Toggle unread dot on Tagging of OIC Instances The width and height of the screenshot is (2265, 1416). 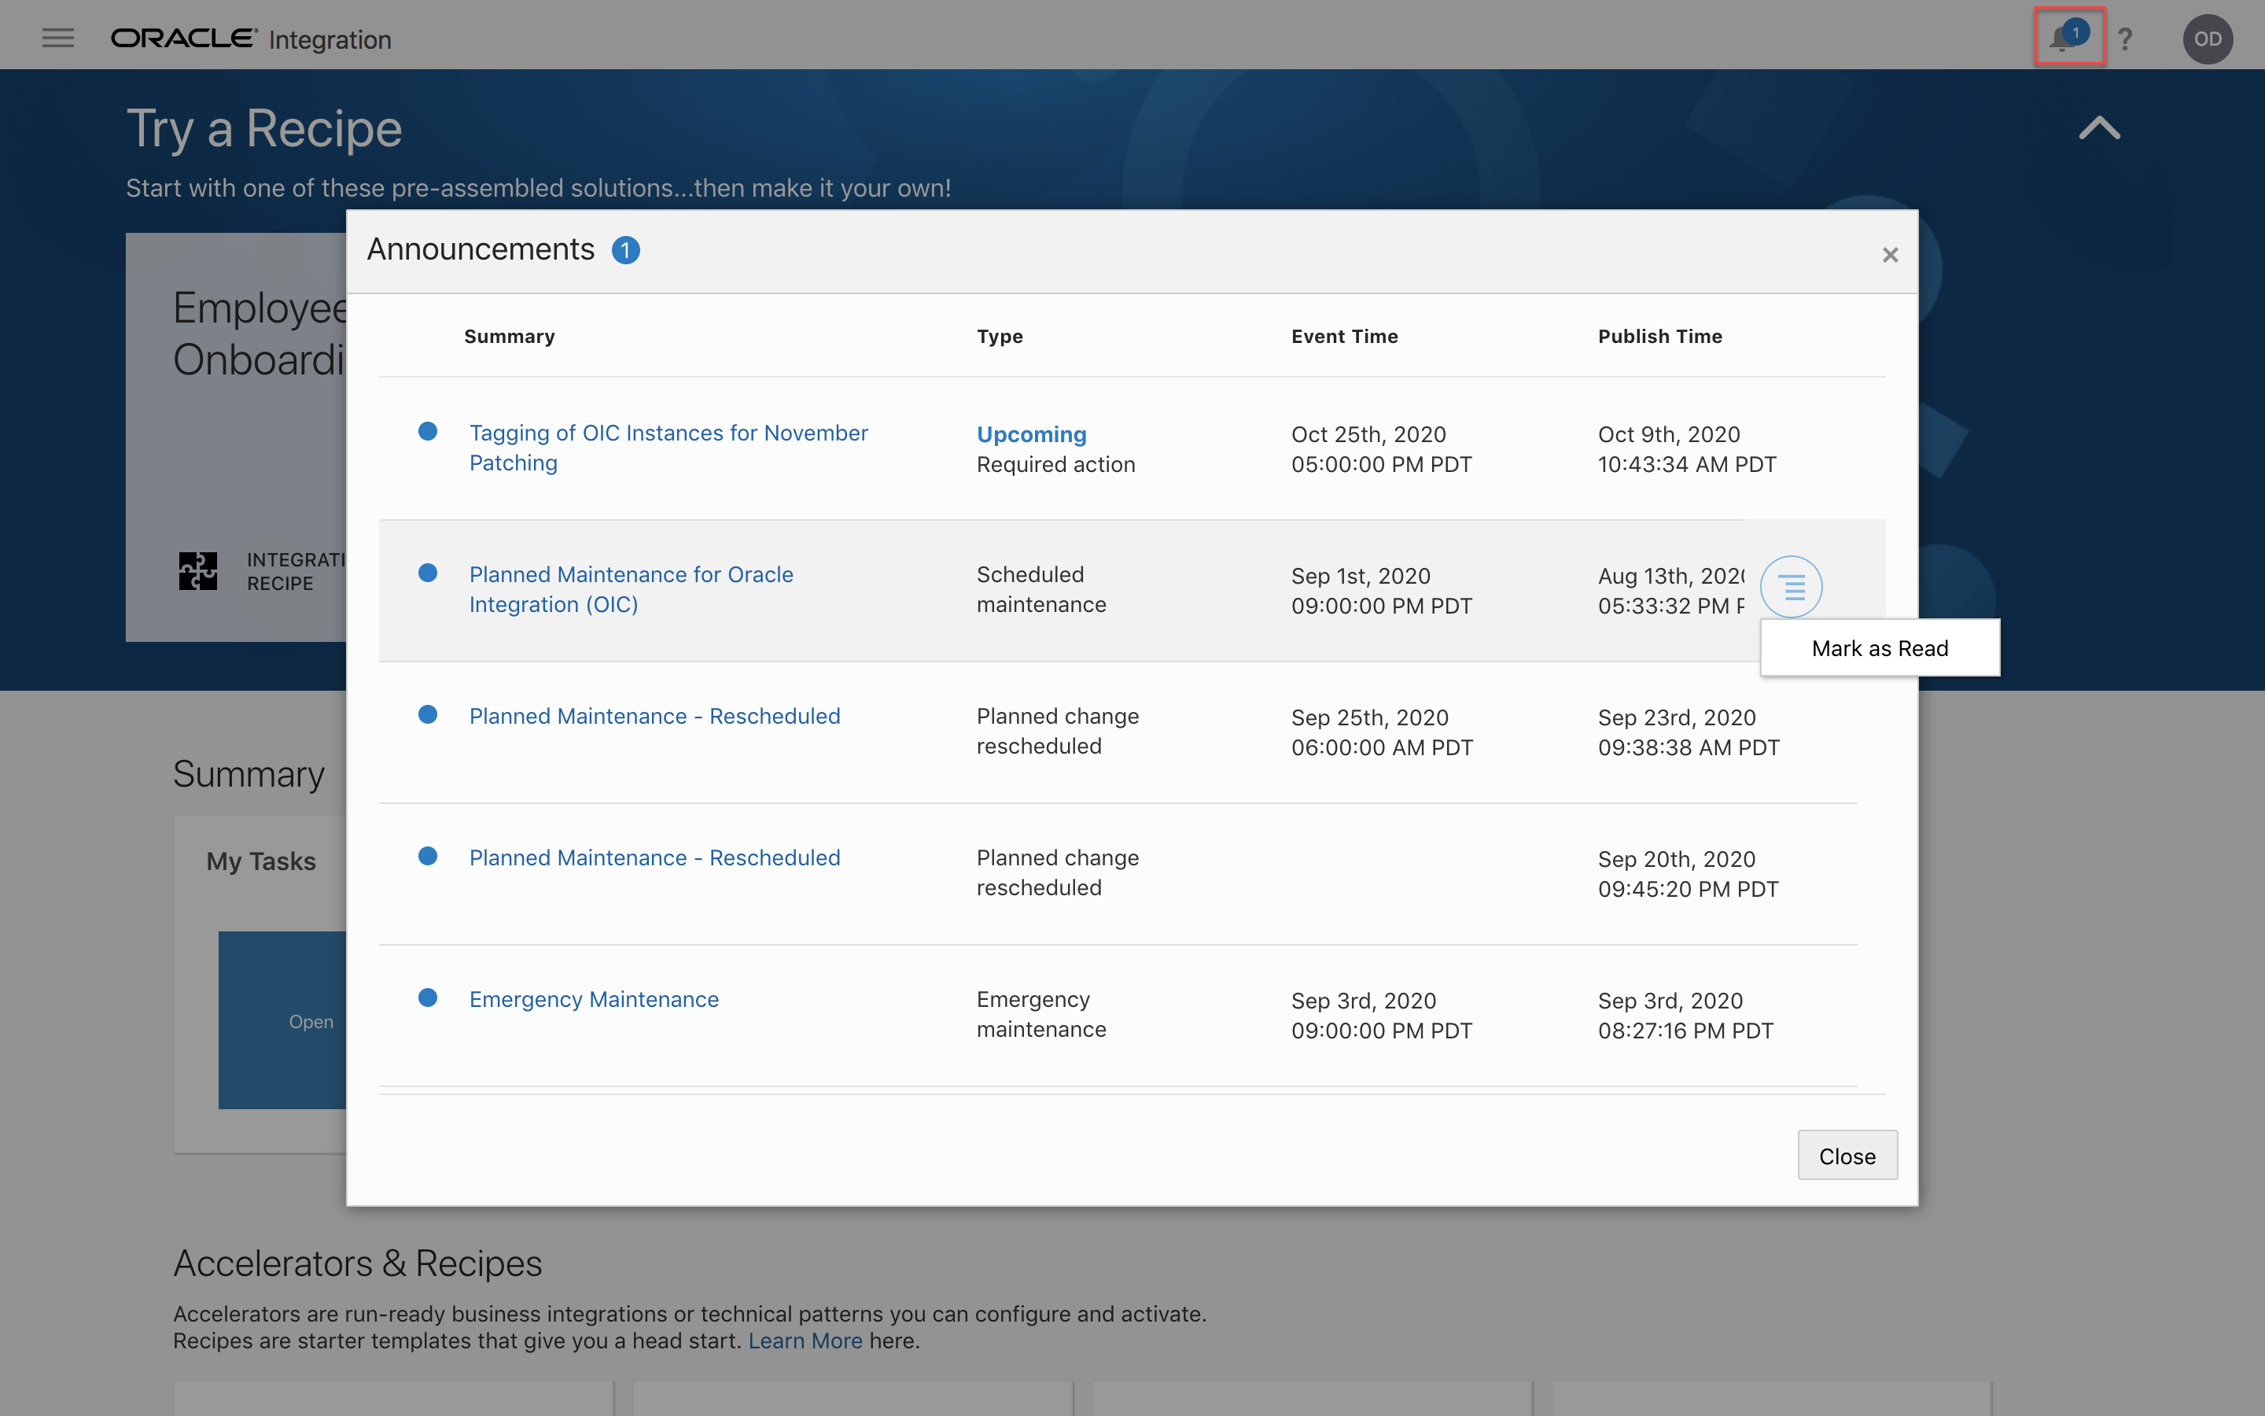coord(429,431)
